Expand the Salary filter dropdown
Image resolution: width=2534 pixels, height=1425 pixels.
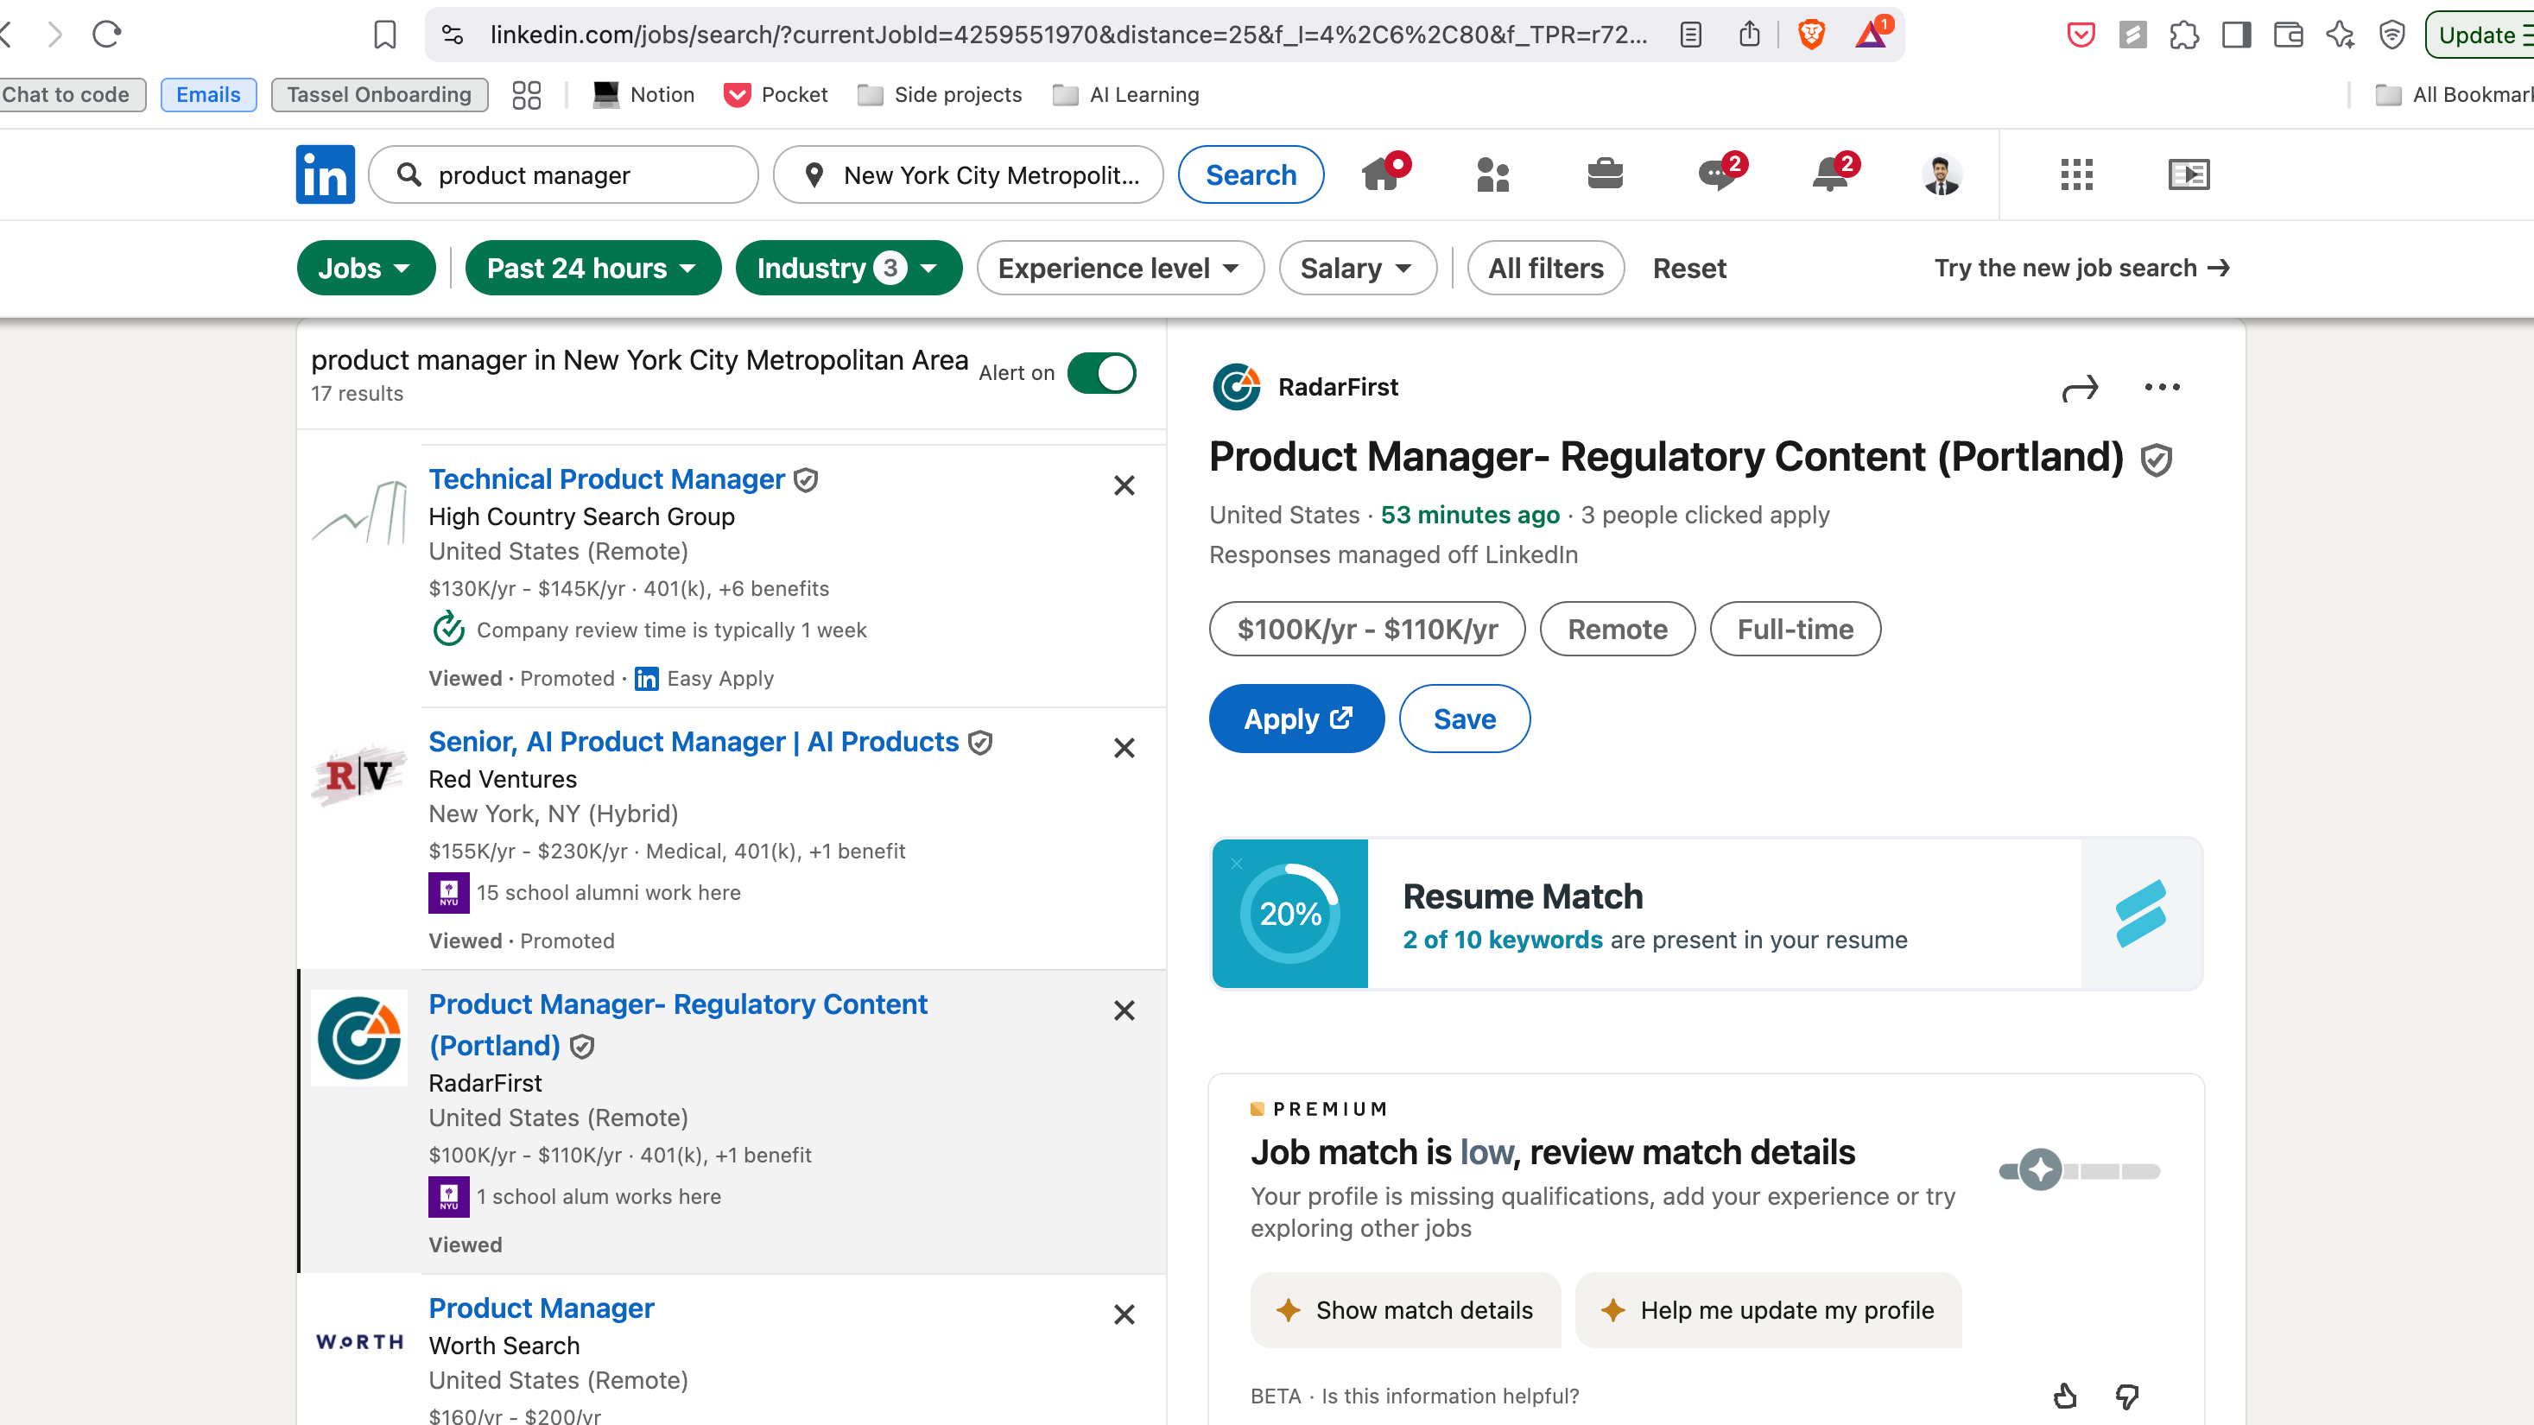point(1357,268)
